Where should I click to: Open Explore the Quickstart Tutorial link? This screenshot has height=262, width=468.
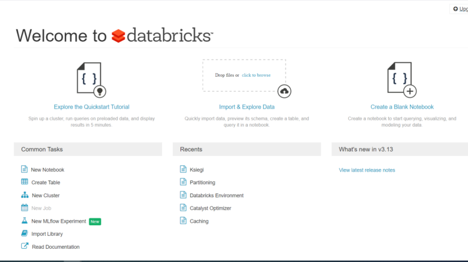pyautogui.click(x=92, y=107)
